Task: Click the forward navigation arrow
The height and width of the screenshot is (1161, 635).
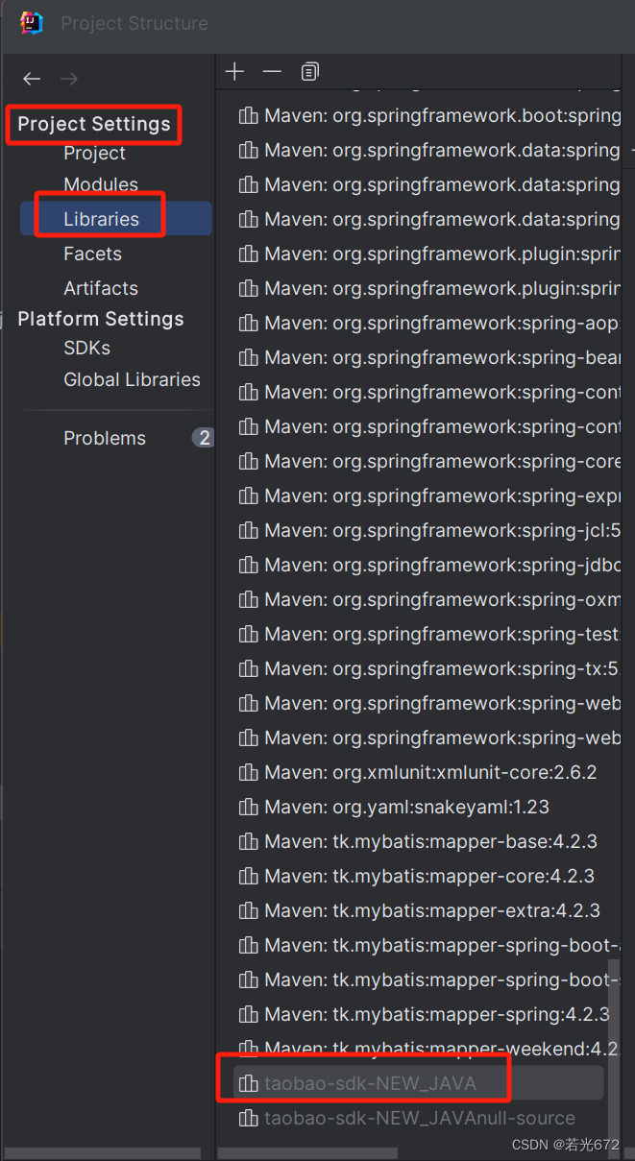Action: [x=68, y=79]
